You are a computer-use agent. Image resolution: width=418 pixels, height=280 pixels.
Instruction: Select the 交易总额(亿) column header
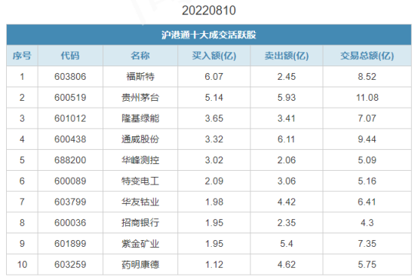pyautogui.click(x=367, y=56)
